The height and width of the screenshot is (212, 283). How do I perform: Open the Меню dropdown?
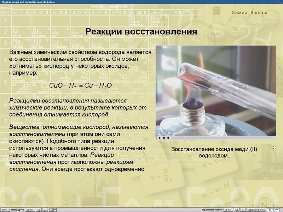[5, 209]
